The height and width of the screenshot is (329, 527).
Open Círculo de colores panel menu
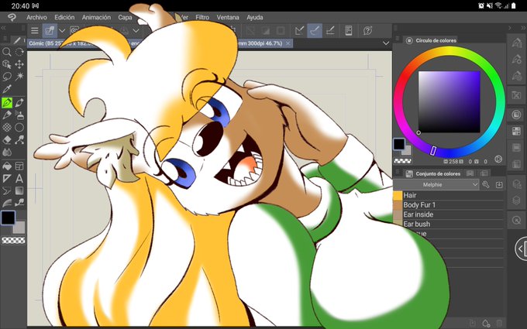coord(397,39)
